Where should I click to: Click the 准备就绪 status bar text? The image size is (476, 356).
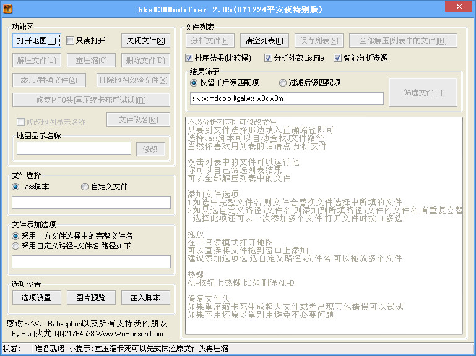(50, 349)
